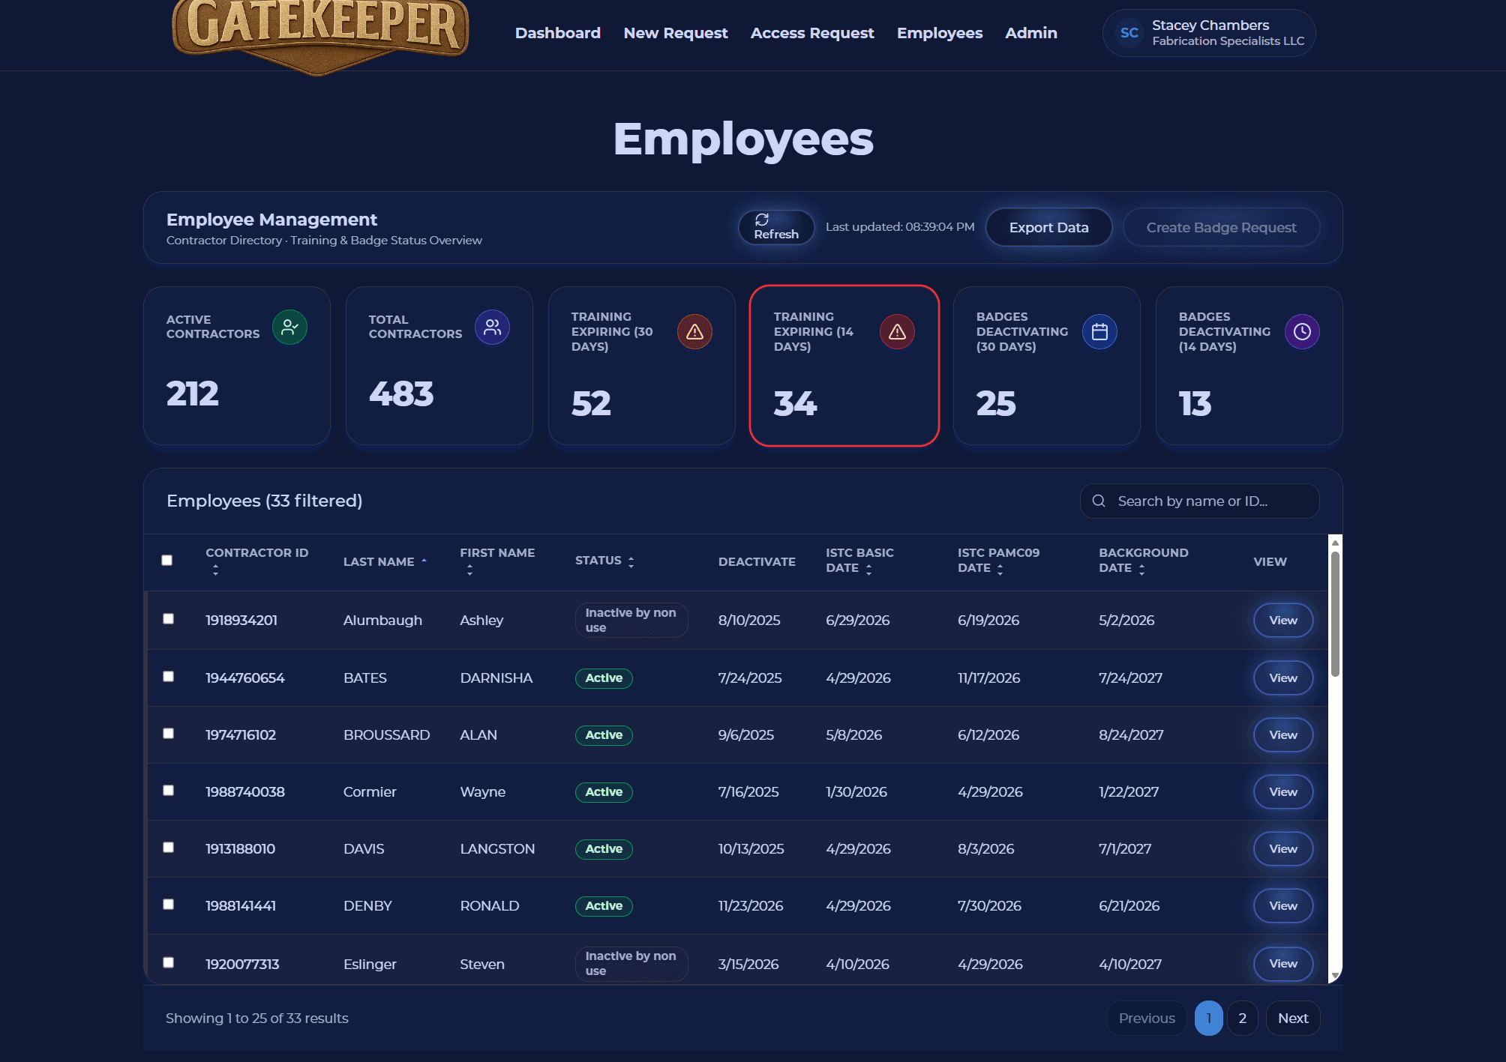The height and width of the screenshot is (1062, 1506).
Task: Click the 14-day training expiring warning icon
Action: click(x=897, y=331)
